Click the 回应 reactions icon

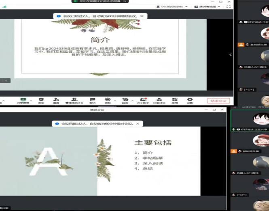click(x=125, y=100)
